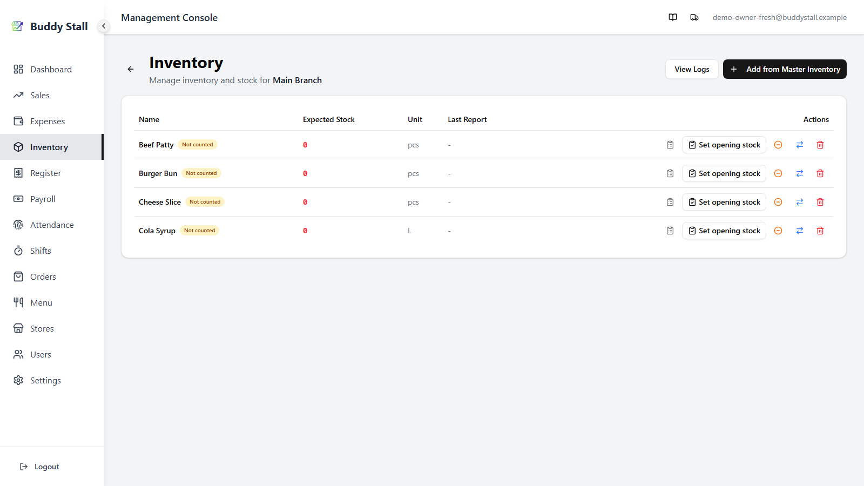Delete Cheese Slice with the trash icon
Image resolution: width=864 pixels, height=486 pixels.
(x=820, y=202)
